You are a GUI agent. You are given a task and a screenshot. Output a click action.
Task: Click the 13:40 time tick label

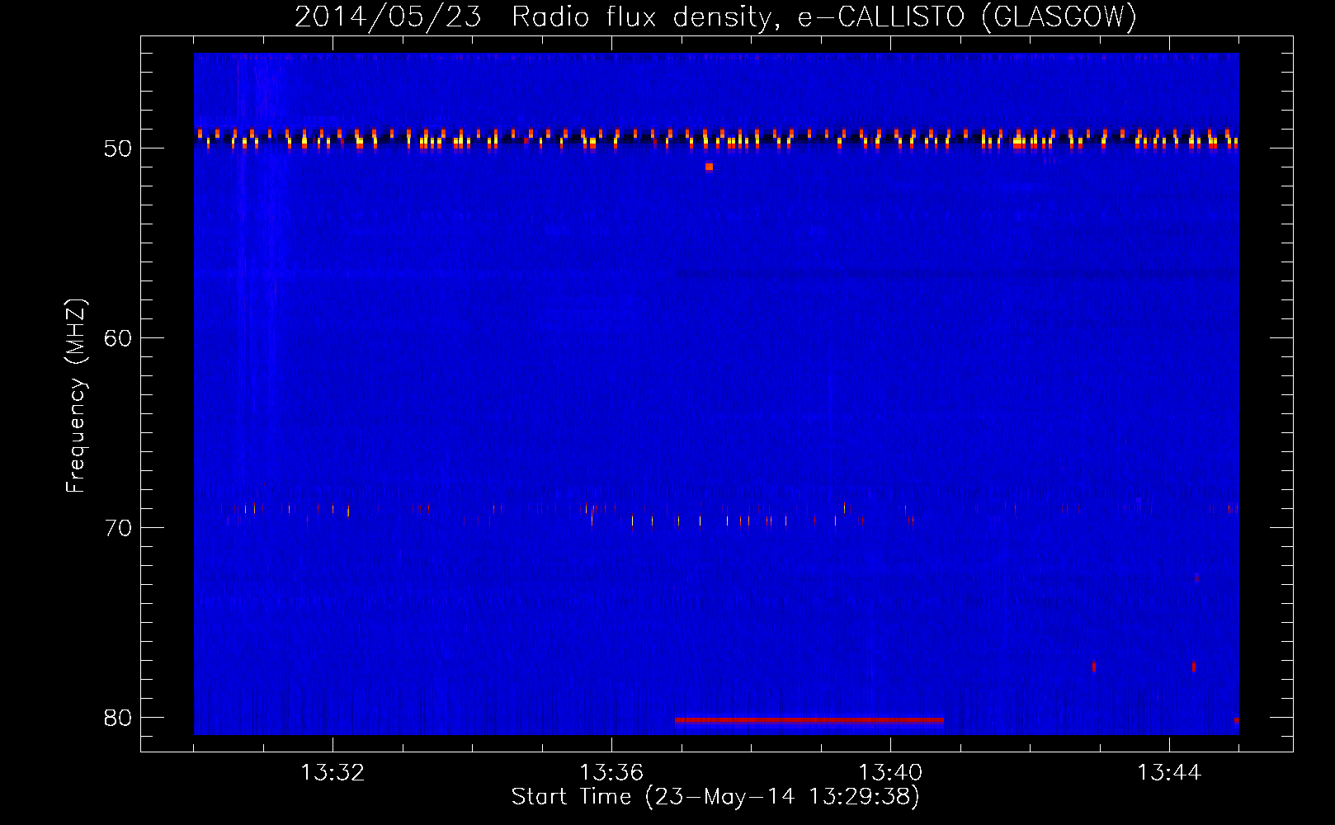pos(890,773)
